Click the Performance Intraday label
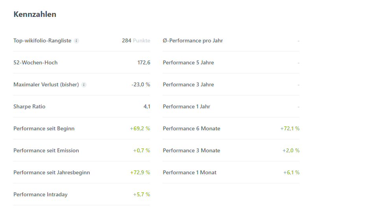This screenshot has height=212, width=378. point(40,195)
